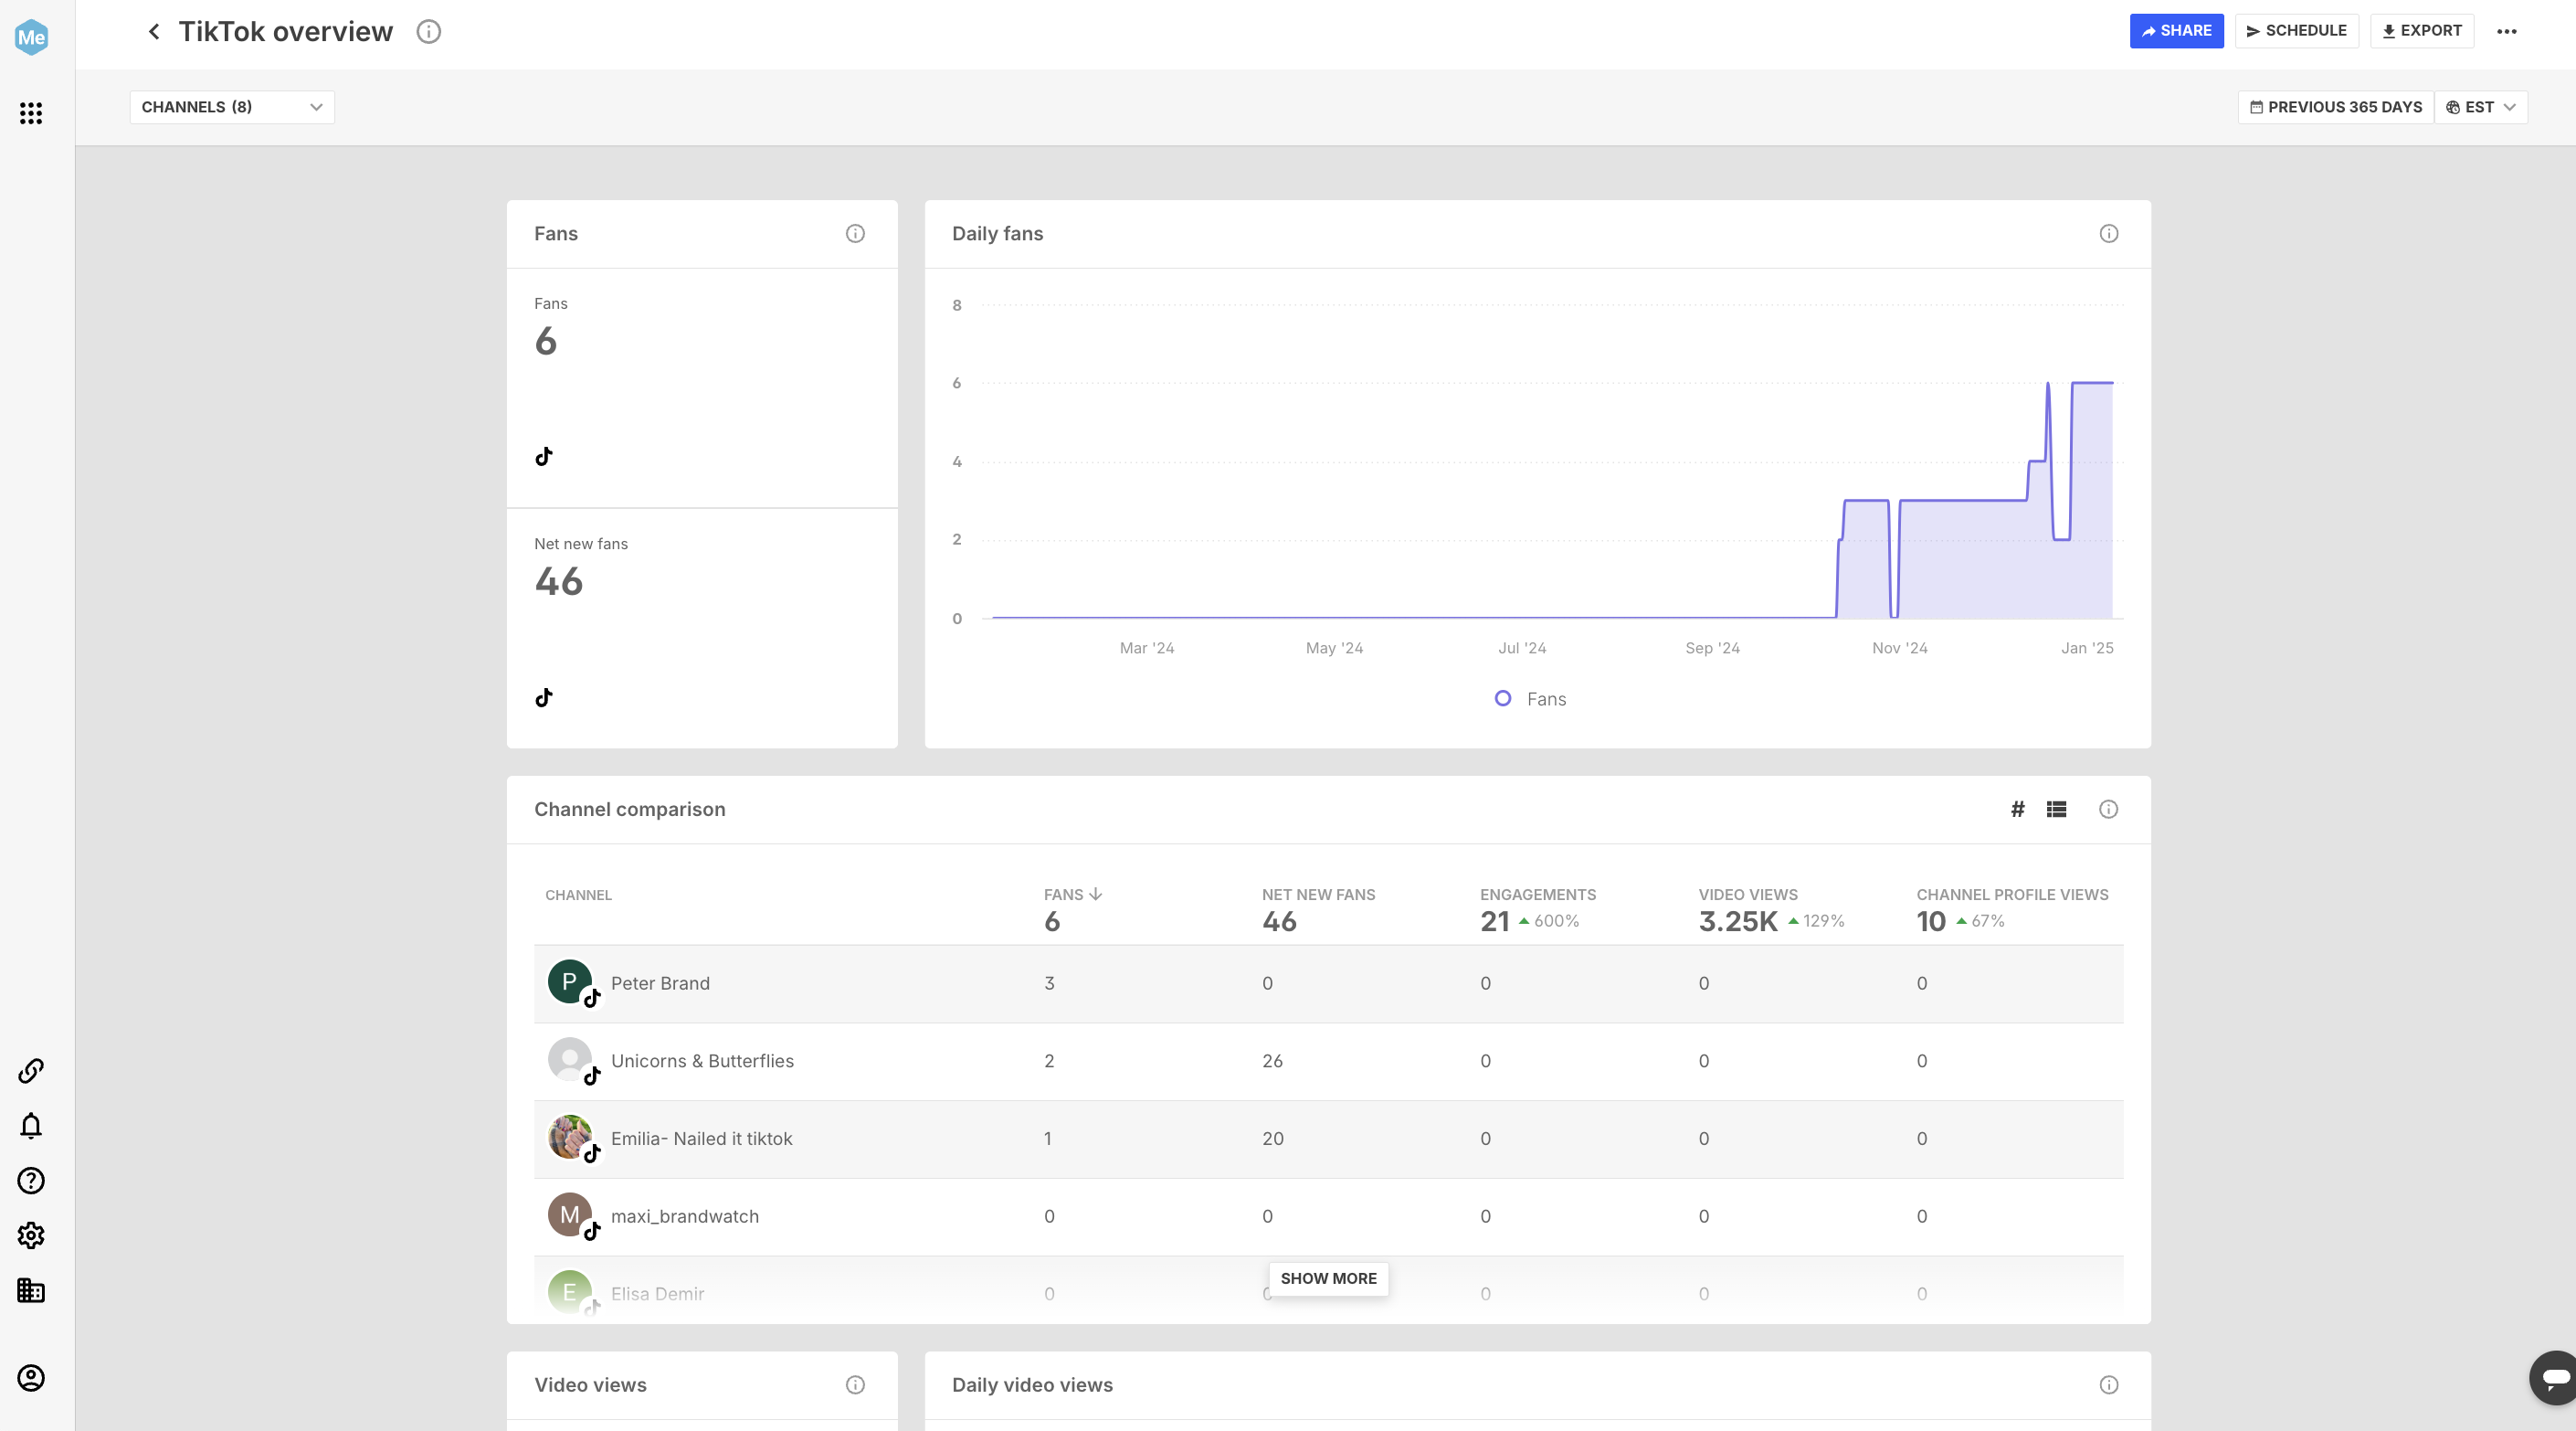Select Elisa Demir channel name
This screenshot has width=2576, height=1431.
click(x=657, y=1294)
